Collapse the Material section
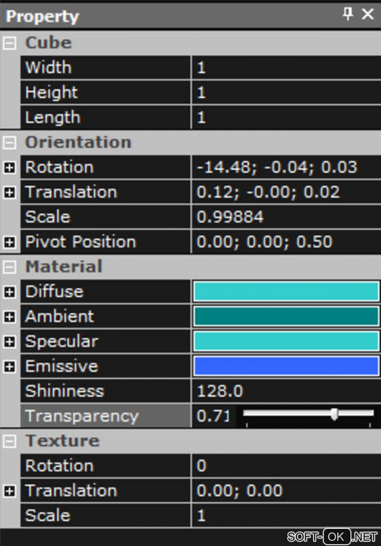 point(10,267)
